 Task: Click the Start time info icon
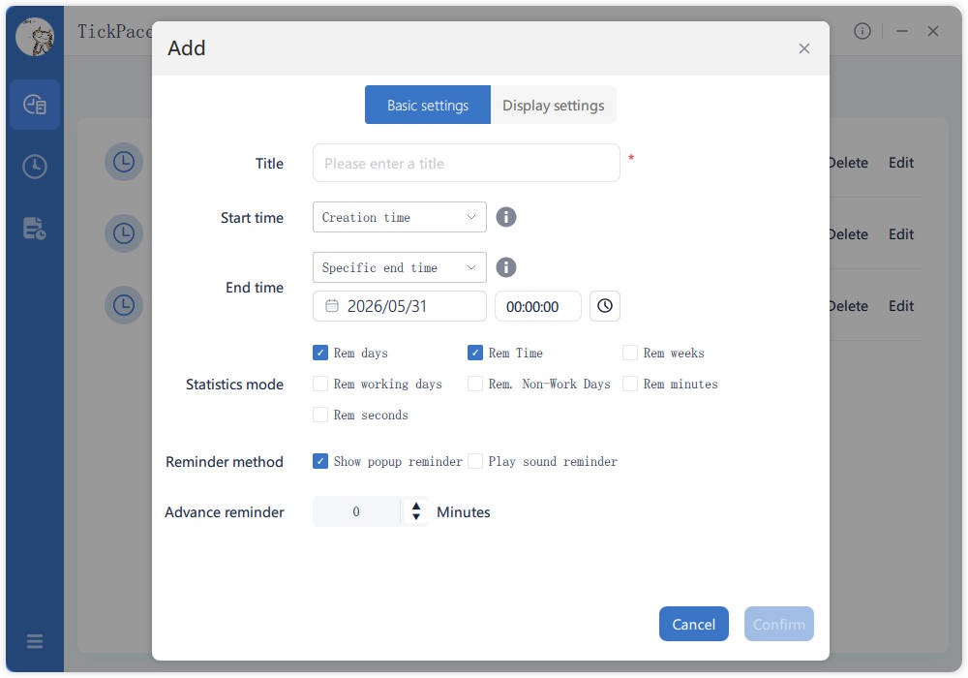pyautogui.click(x=505, y=217)
